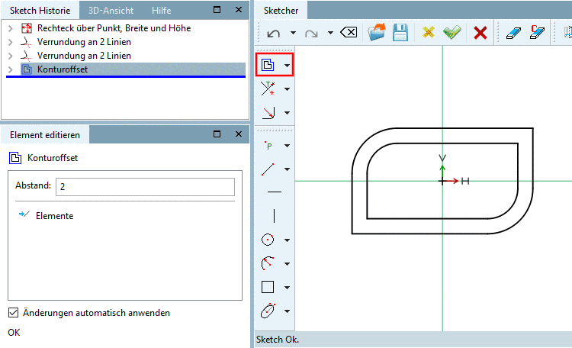Expand the Rechteck über Punkt history entry
Image resolution: width=572 pixels, height=348 pixels.
coord(11,28)
